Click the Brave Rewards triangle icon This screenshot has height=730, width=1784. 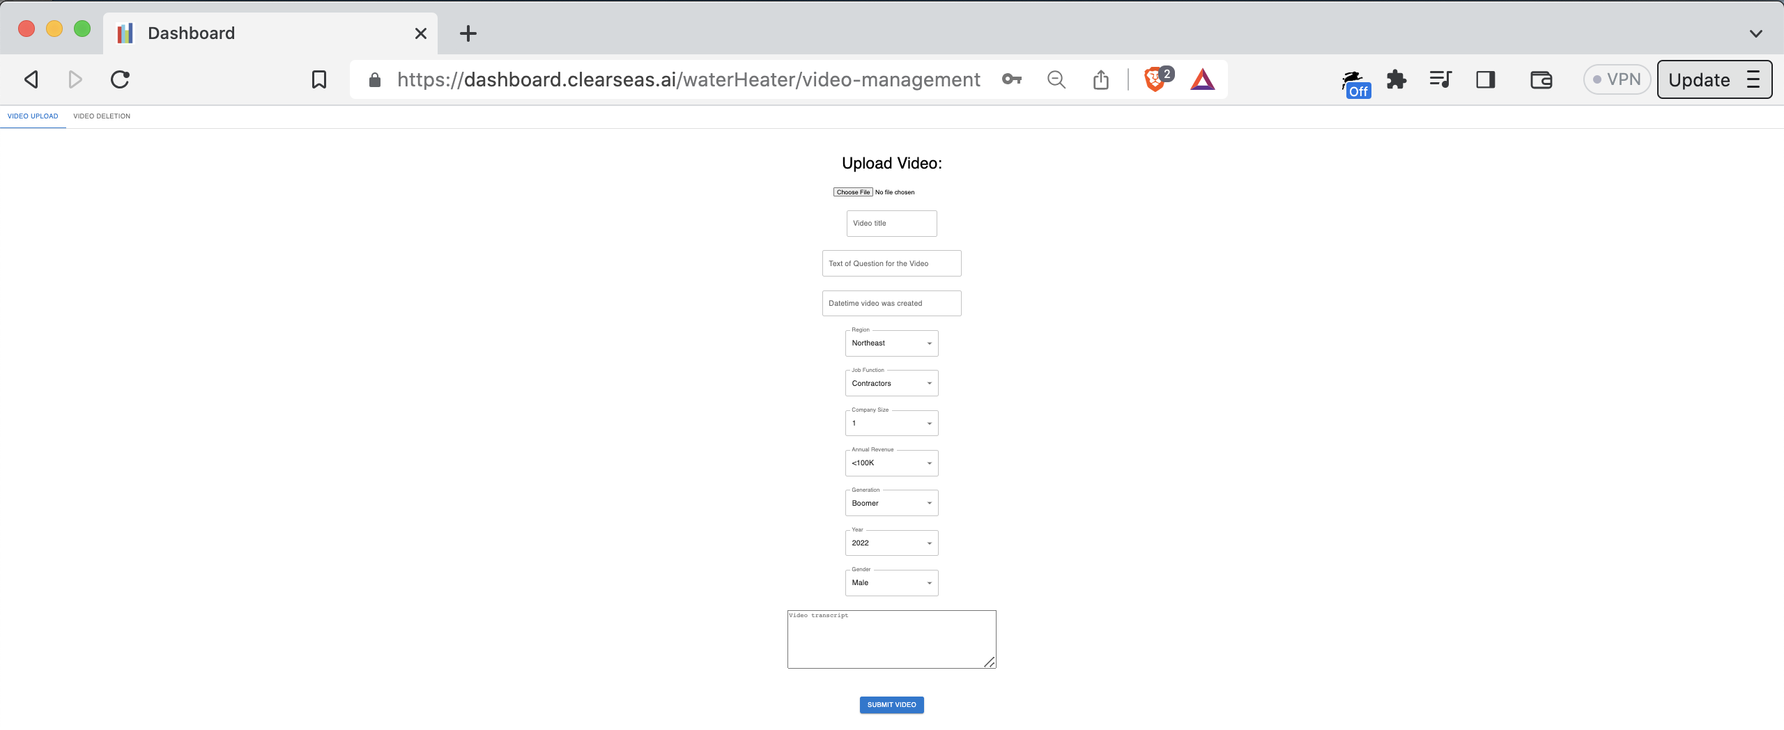coord(1203,79)
